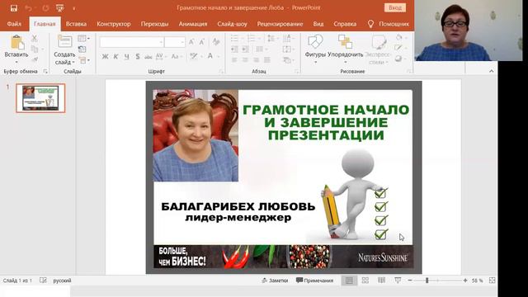528x297 pixels.
Task: Toggle text shadow (S) formatting
Action: coord(138,57)
